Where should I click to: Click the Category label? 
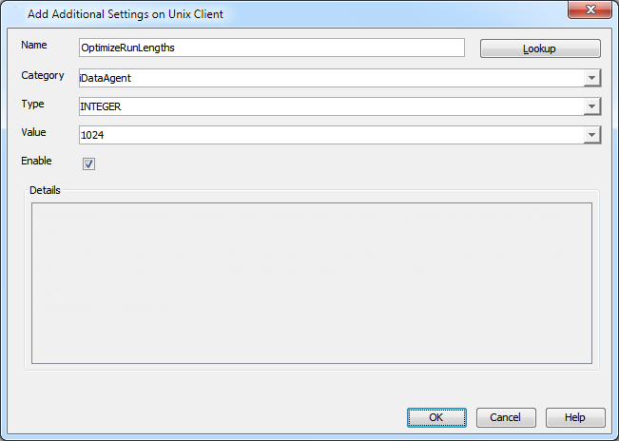(x=43, y=75)
